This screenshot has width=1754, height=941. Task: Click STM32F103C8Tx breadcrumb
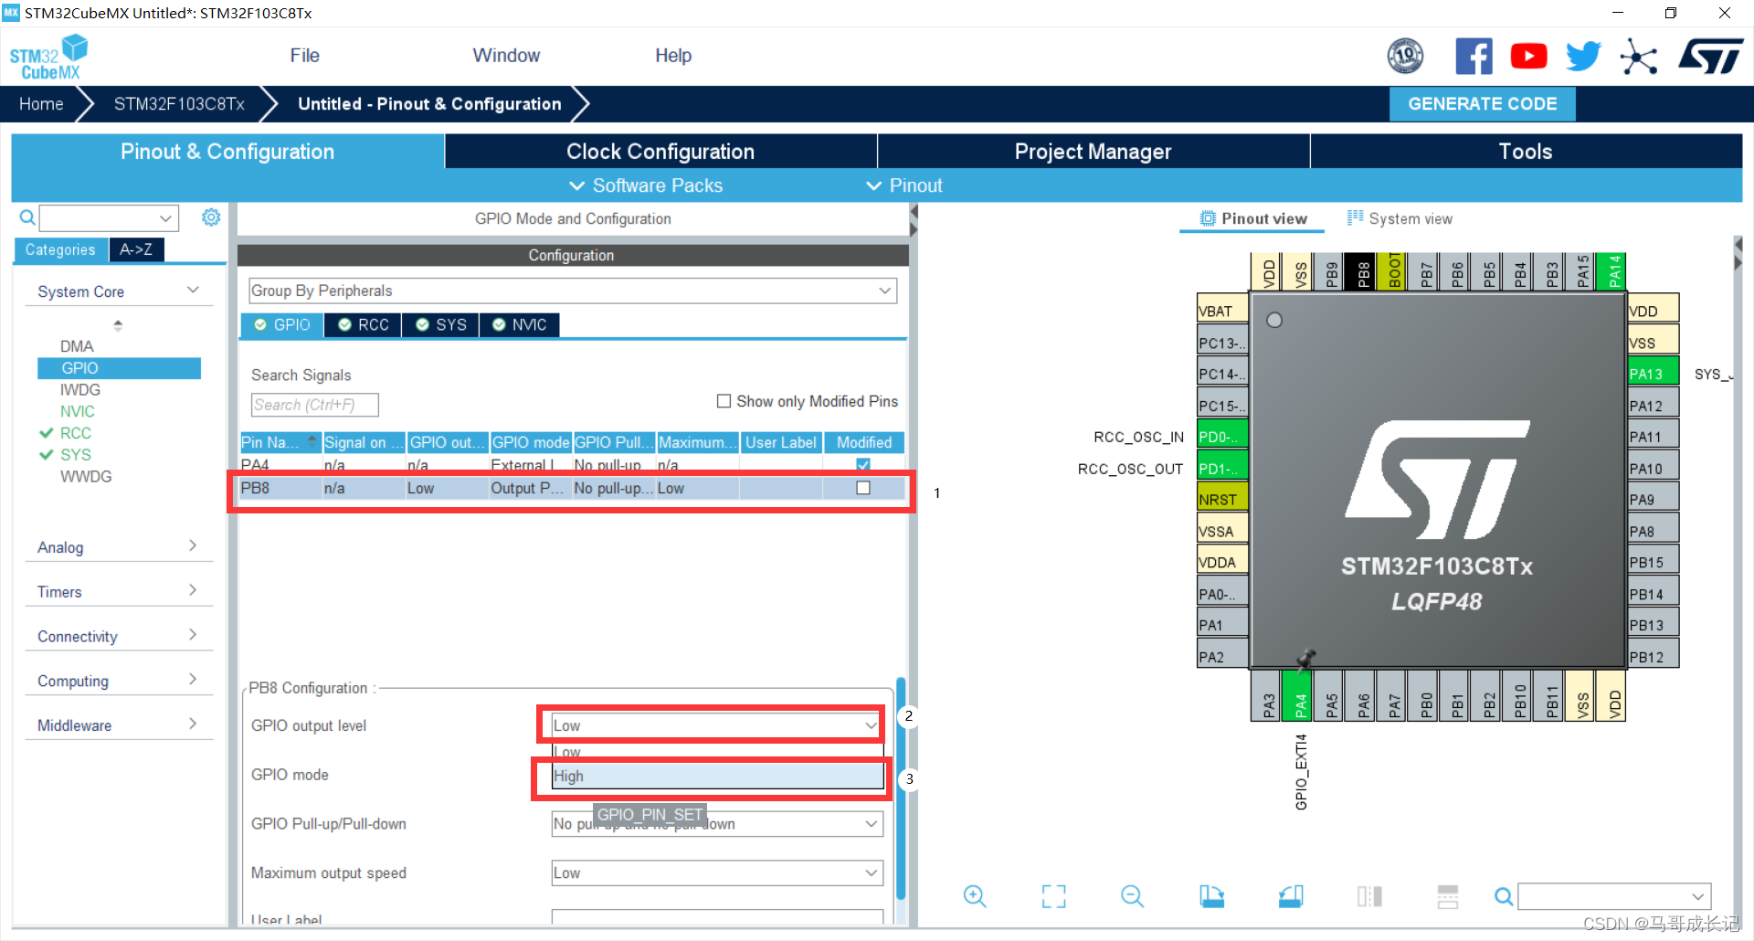[179, 104]
